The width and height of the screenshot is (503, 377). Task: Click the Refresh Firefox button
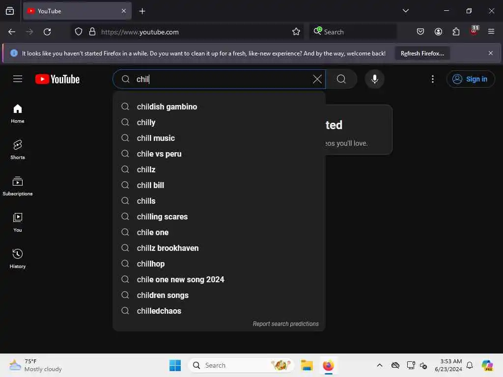click(422, 53)
